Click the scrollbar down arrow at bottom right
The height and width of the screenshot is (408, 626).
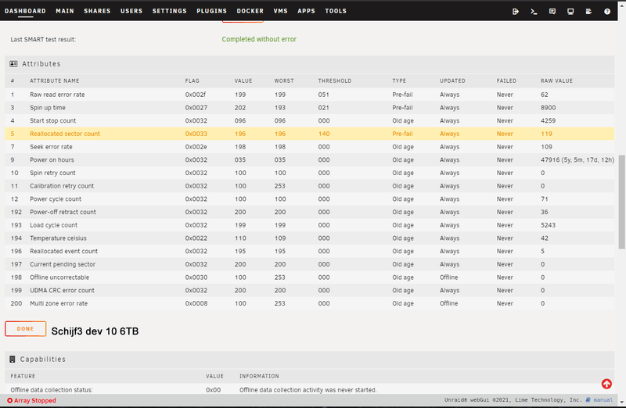621,402
